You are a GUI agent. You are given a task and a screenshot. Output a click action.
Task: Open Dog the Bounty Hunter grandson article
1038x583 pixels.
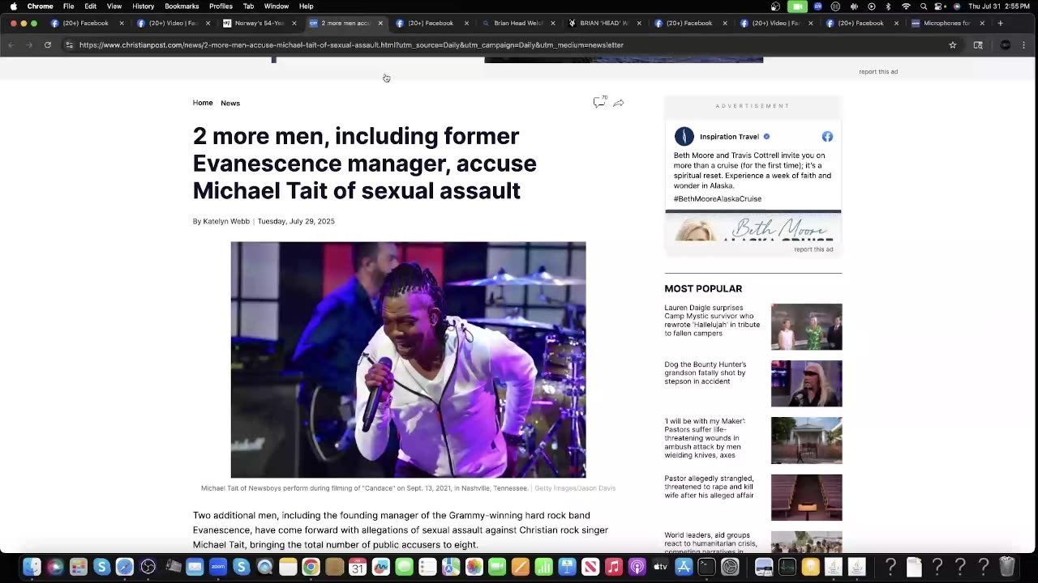[706, 372]
